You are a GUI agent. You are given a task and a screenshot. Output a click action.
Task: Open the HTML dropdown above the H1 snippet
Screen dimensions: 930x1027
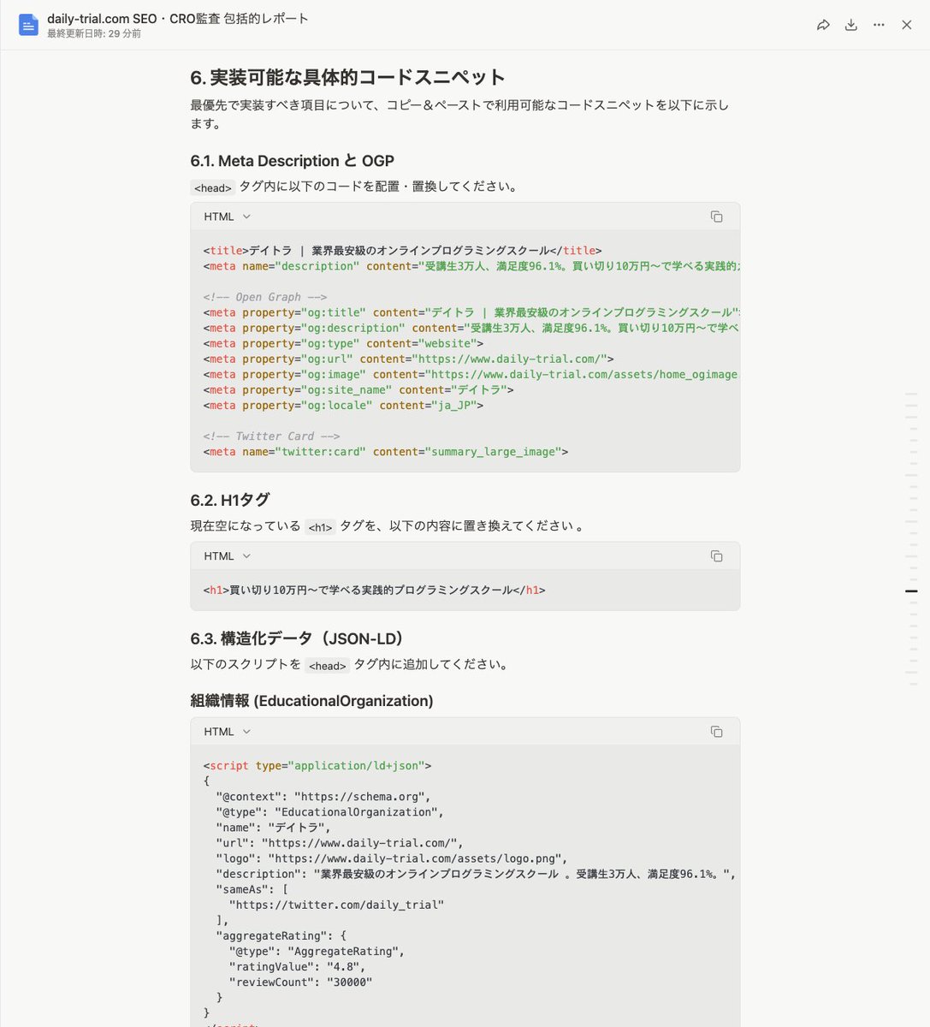(227, 555)
